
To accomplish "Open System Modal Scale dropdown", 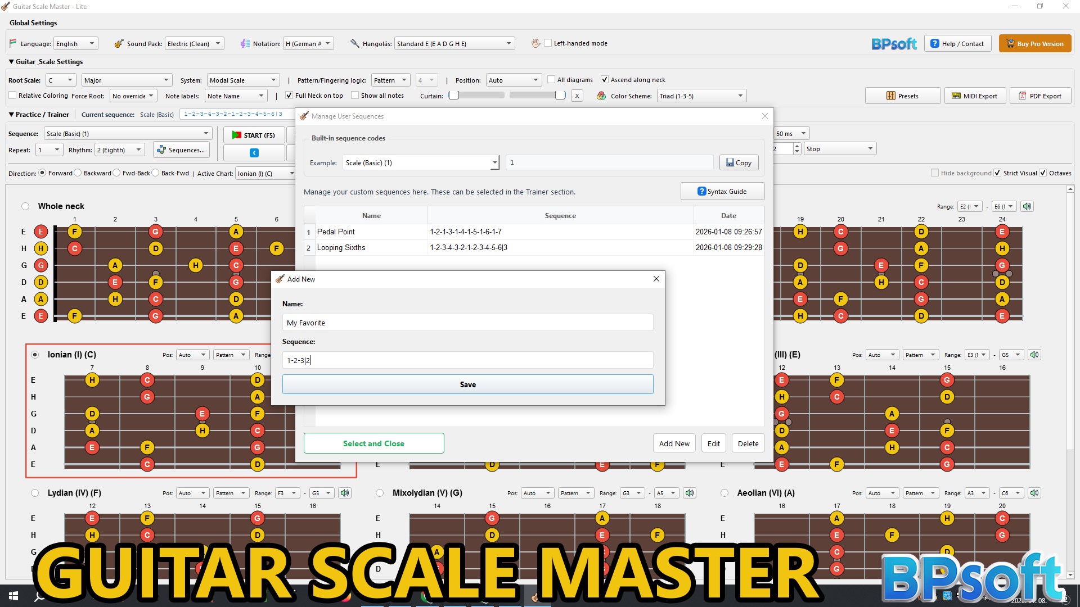I will tap(243, 80).
